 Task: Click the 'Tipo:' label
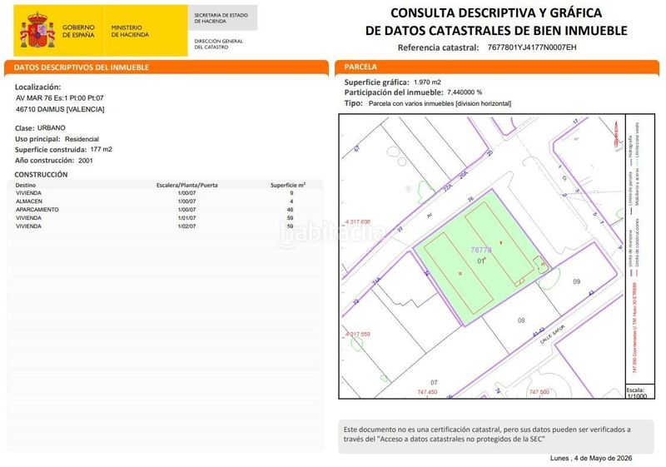[353, 103]
